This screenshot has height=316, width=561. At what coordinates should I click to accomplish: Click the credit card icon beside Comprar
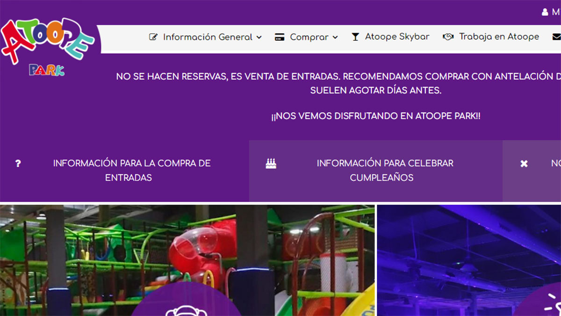click(280, 37)
